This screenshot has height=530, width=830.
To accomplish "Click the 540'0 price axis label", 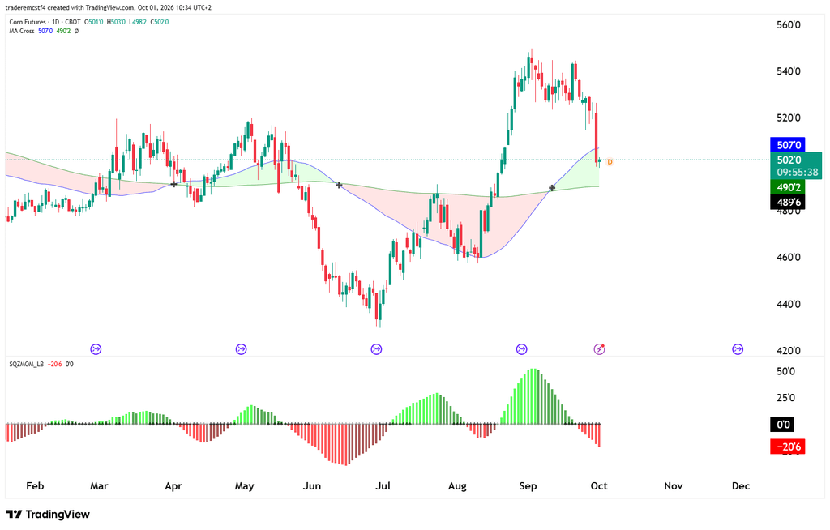I will 788,71.
